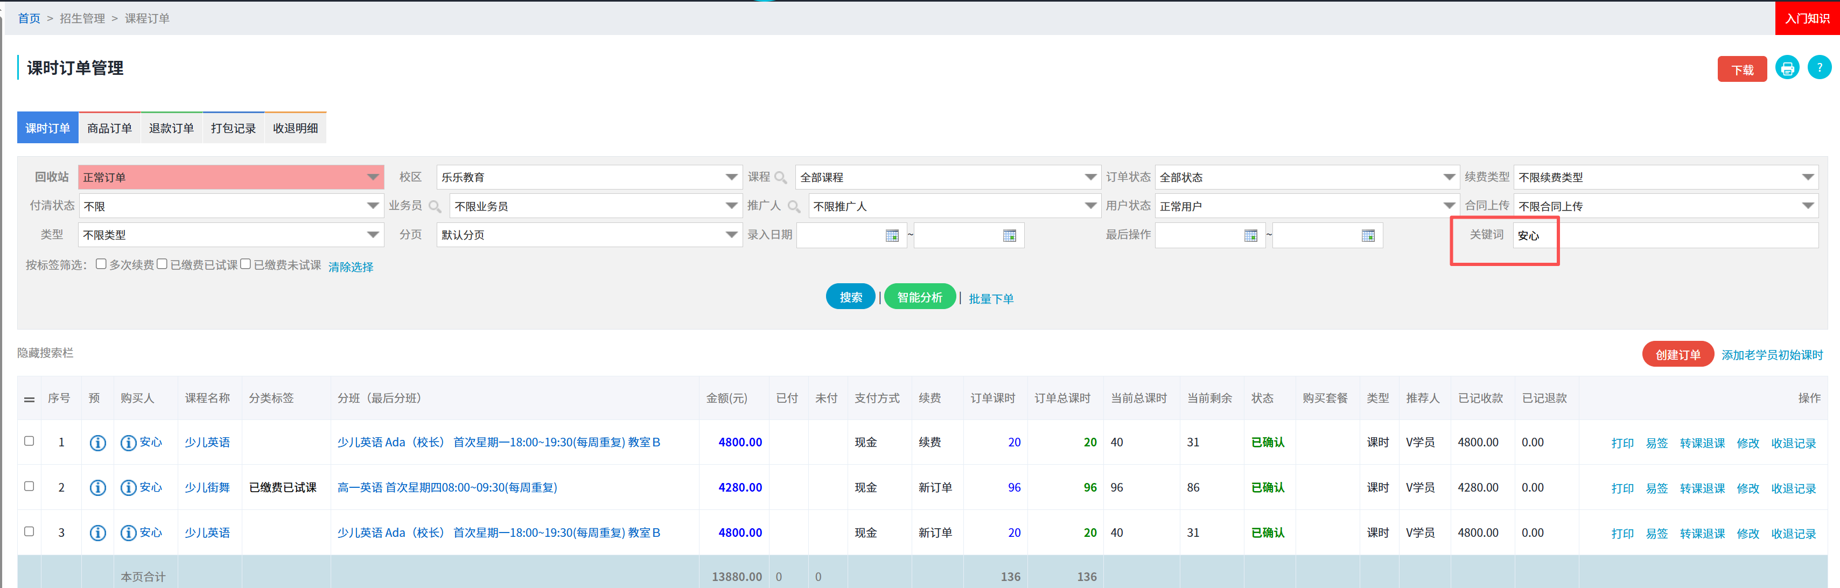
Task: Switch to the 退款订单 tab
Action: point(171,128)
